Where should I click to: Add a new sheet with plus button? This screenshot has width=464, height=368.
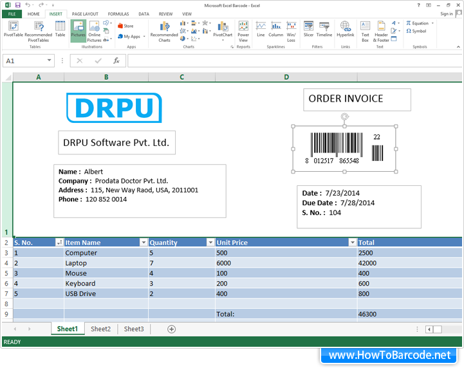click(171, 329)
